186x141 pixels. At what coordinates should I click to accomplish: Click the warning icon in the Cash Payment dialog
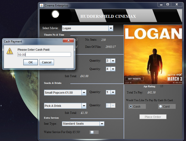click(10, 51)
